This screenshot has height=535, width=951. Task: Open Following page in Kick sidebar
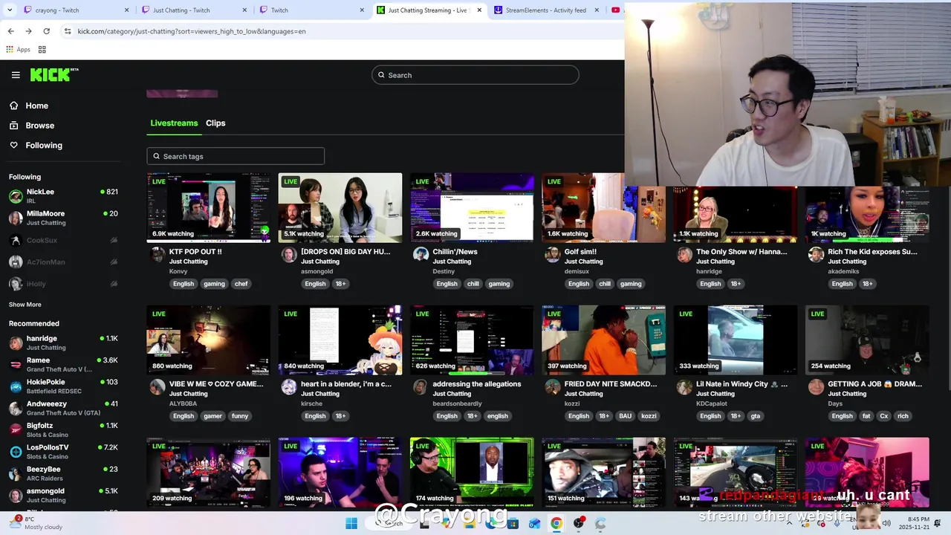click(44, 146)
